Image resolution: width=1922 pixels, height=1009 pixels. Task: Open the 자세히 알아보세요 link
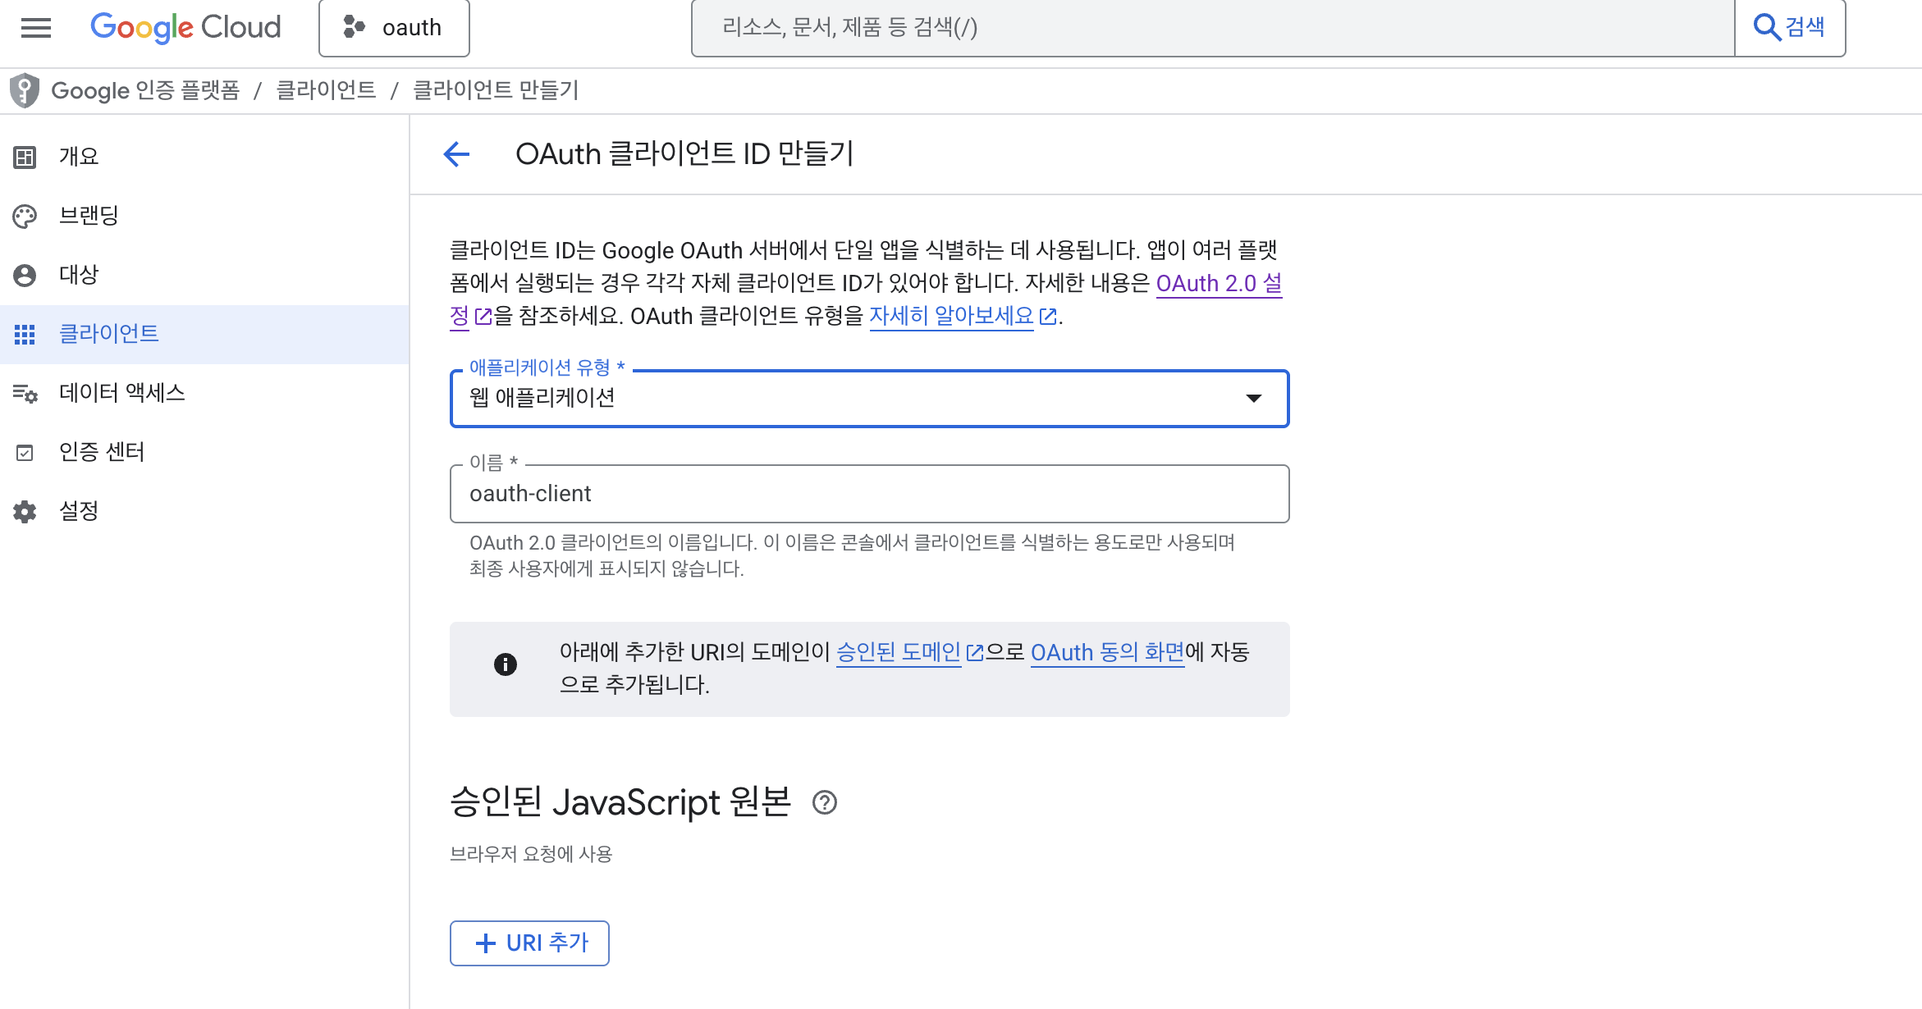pos(951,316)
